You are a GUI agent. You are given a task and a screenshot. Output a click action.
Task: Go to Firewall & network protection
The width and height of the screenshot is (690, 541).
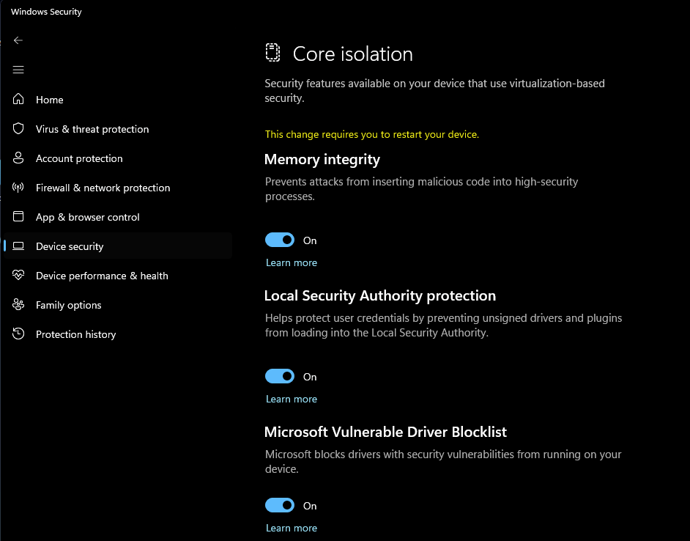pos(103,188)
